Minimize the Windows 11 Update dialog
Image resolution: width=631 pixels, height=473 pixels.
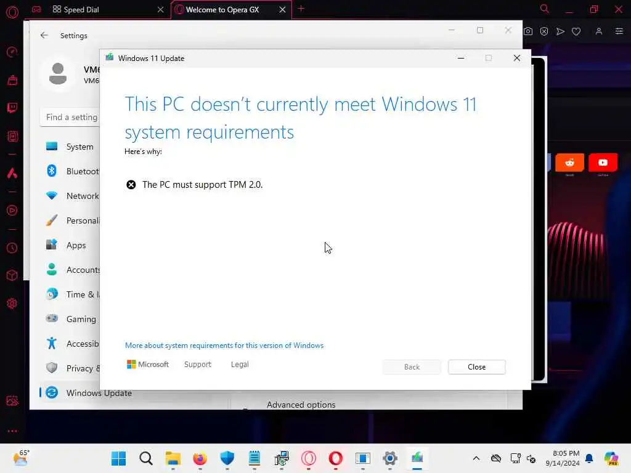tap(461, 59)
